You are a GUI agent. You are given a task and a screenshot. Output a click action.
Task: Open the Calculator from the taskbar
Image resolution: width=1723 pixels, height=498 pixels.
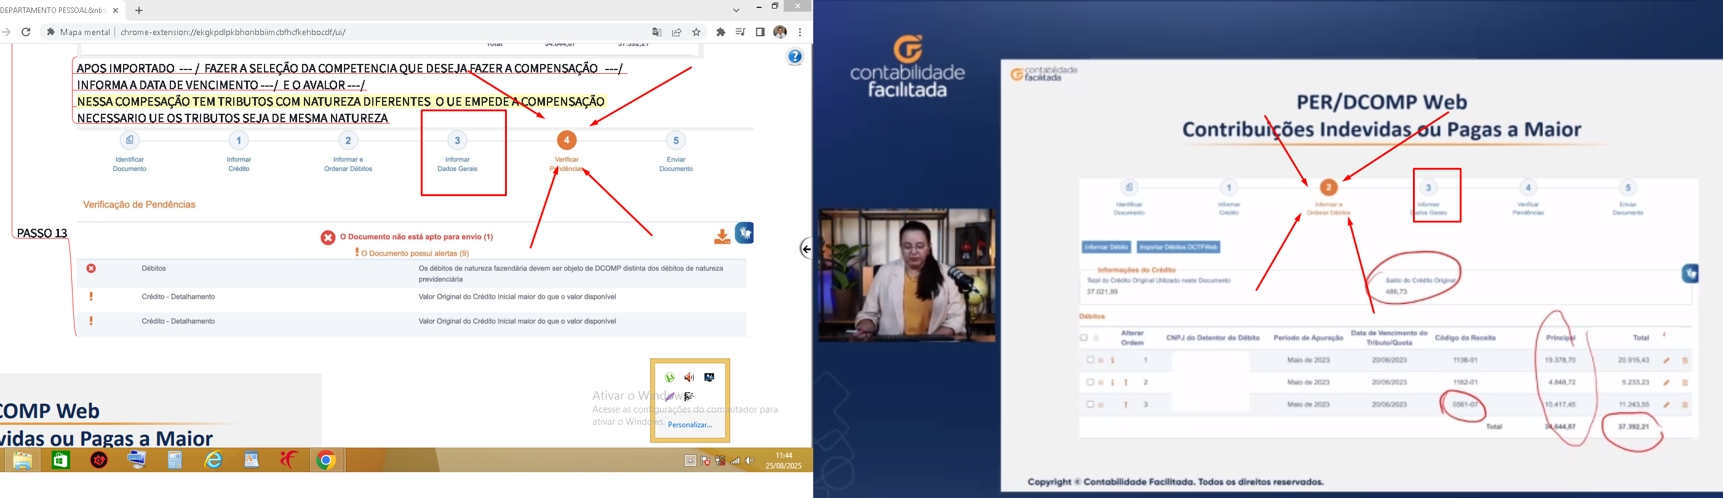click(175, 460)
